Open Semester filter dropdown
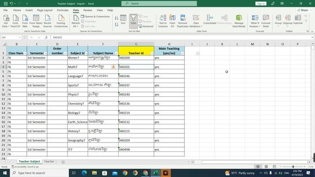Viewport: 315px width, 177px height. coord(45,53)
